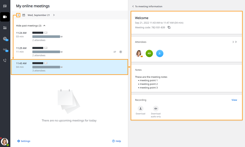Click the calendar date picker icon
The image size is (245, 147).
24,15
